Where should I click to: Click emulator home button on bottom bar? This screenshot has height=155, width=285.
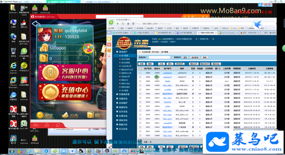tap(47, 125)
